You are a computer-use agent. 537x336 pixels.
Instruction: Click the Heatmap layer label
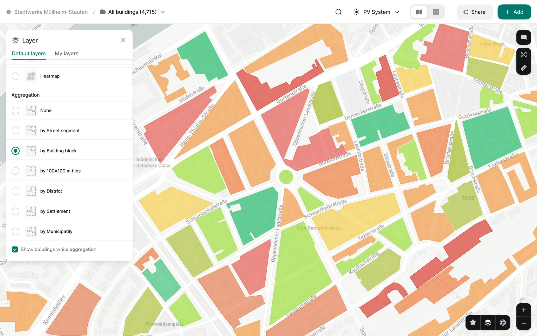50,76
